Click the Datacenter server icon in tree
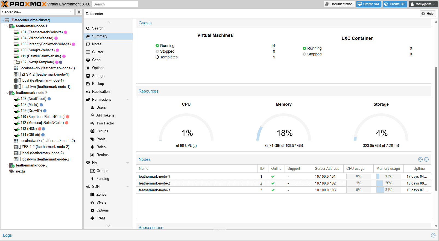 point(7,20)
